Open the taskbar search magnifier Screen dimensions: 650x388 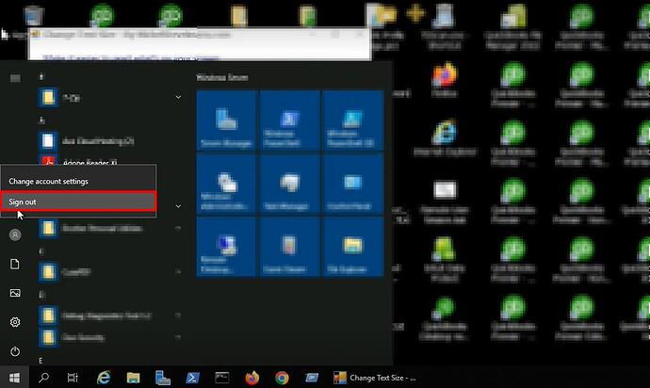click(43, 378)
